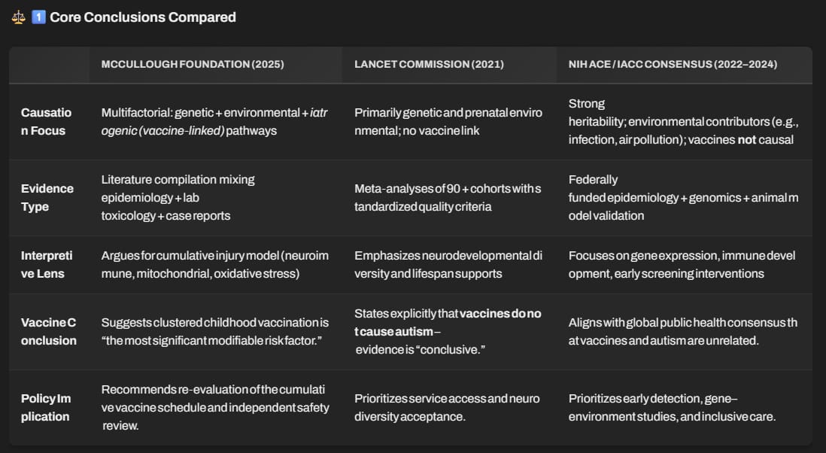Image resolution: width=826 pixels, height=453 pixels.
Task: Click the Lancet meta-analyses of 90+ cohorts cell
Action: click(x=448, y=197)
